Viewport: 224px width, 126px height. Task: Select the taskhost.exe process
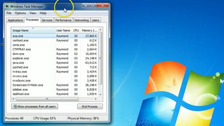tap(55, 94)
